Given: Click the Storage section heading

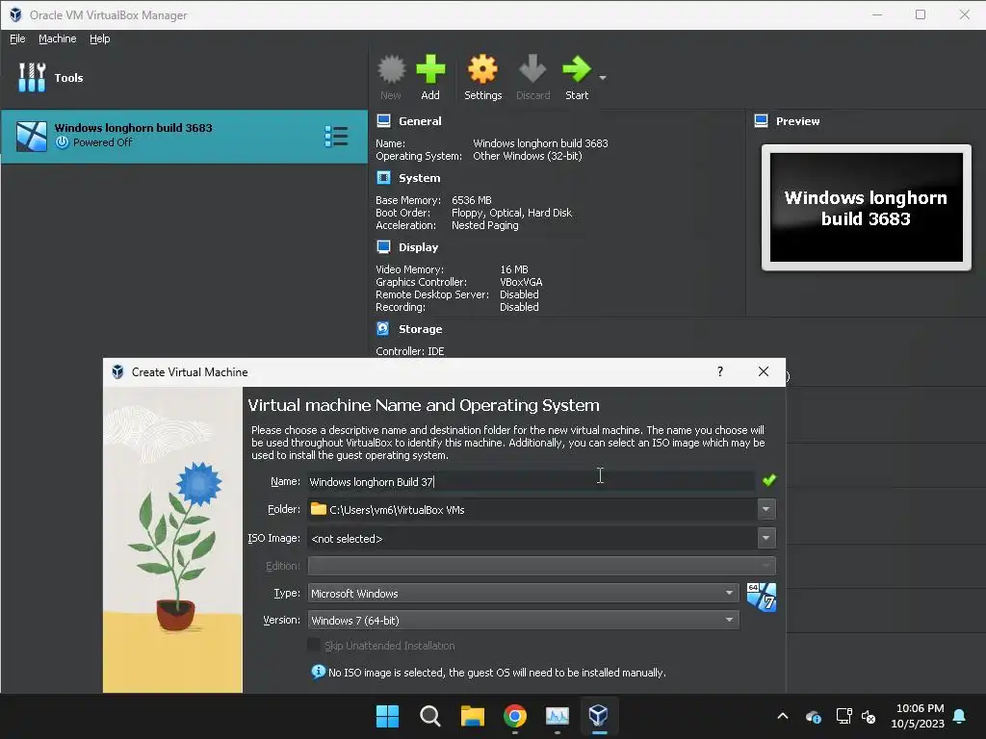Looking at the screenshot, I should coord(420,329).
